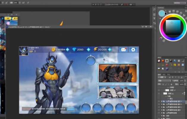Open the fill slider dropdown arrow
Image resolution: width=187 pixels, height=119 pixels.
coord(185,84)
